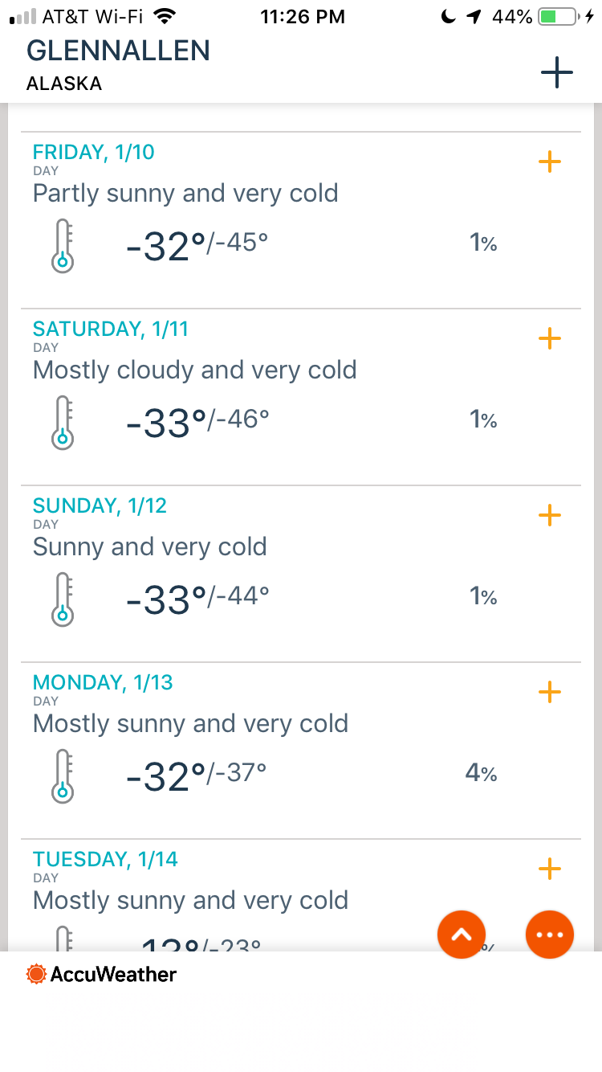Viewport: 602px width, 1072px height.
Task: Select the Friday, 1/10 day heading
Action: (94, 152)
